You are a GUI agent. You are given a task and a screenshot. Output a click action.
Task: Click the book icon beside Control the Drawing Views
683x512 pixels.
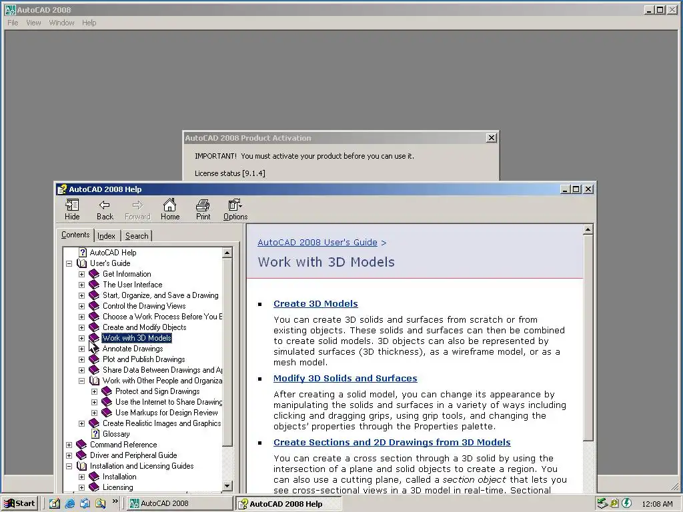[x=94, y=306]
